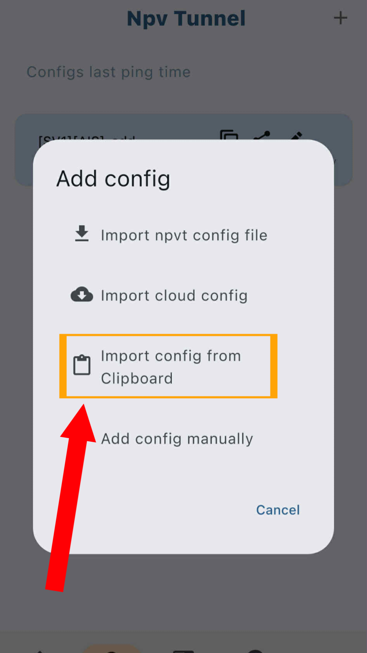Tap the plus icon beside Npv Tunnel
Screen dimensions: 367x653
click(x=340, y=18)
